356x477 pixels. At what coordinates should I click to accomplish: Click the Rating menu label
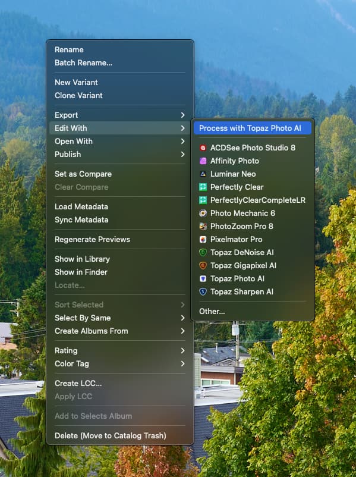[x=66, y=351]
